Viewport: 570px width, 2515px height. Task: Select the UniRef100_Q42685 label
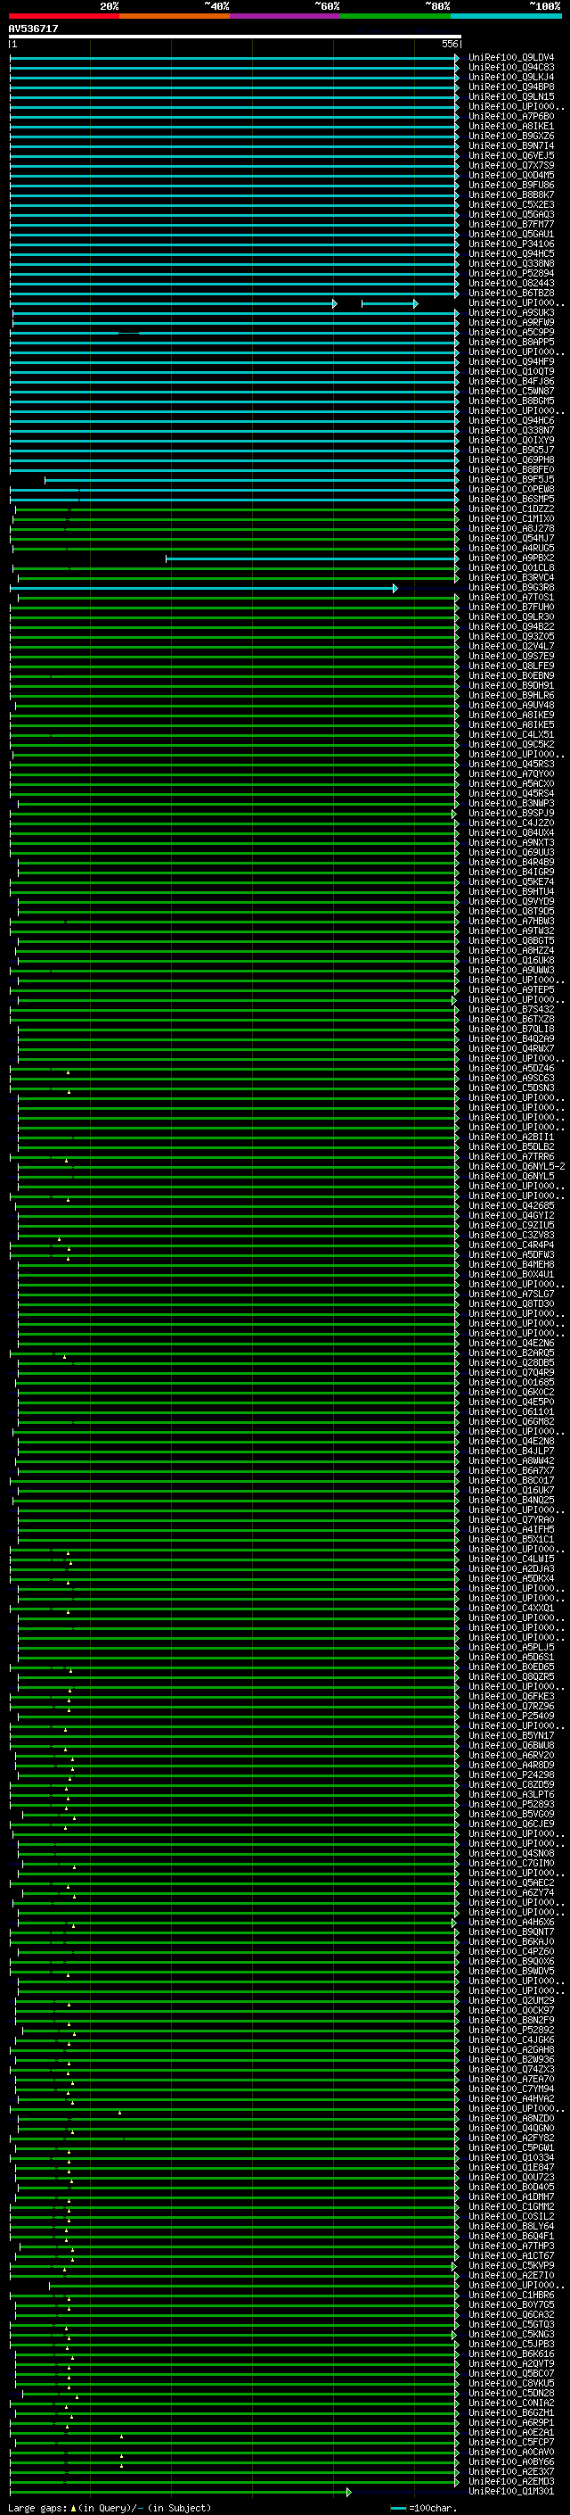pos(510,1206)
